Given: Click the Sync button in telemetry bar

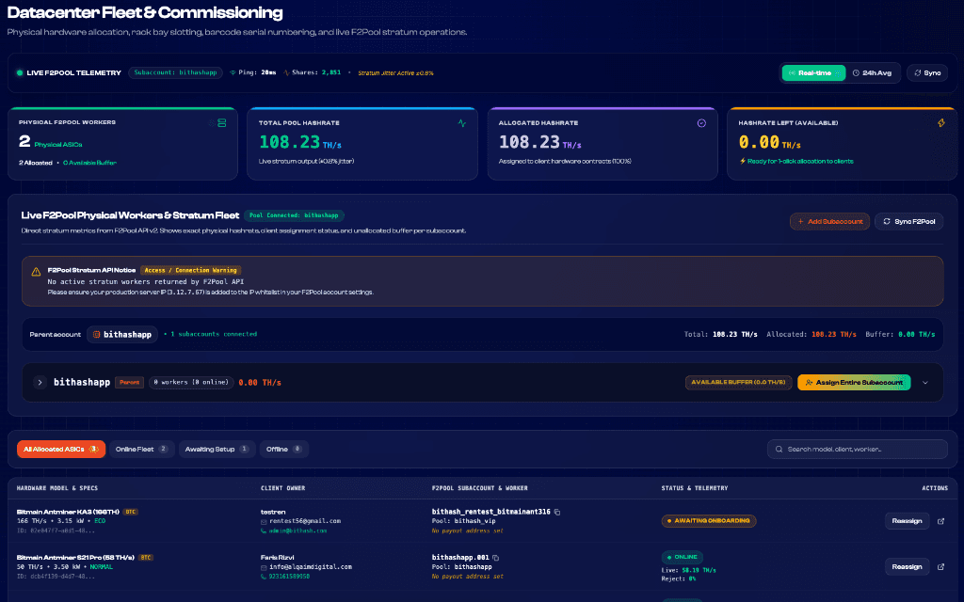Looking at the screenshot, I should coord(927,72).
